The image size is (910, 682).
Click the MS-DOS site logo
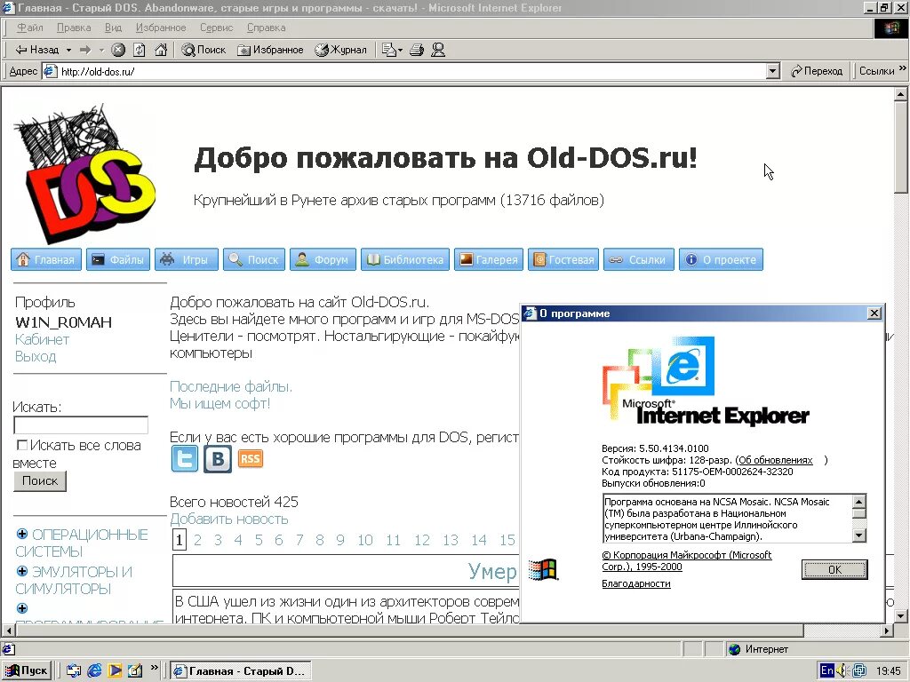pos(84,173)
